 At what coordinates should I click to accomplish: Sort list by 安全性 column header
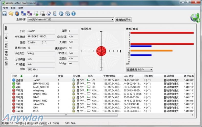coord(79,76)
